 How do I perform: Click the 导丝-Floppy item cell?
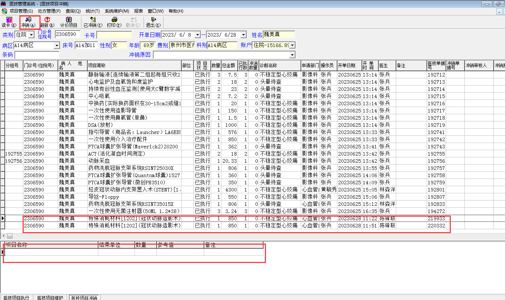(134, 197)
